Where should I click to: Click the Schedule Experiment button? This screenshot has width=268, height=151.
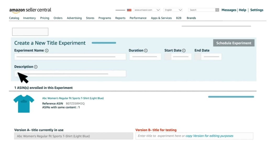click(x=234, y=43)
